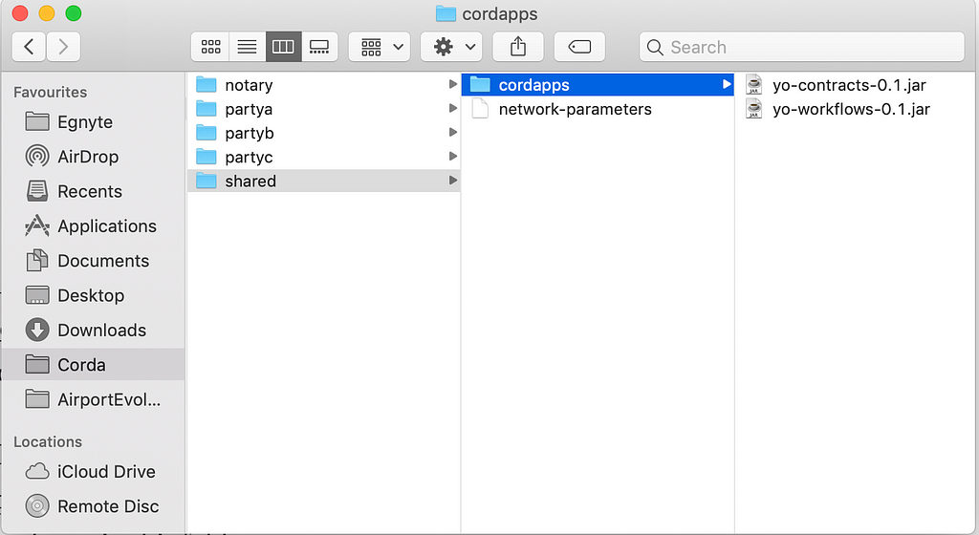Screen dimensions: 979x535
Task: Go back with the left arrow
Action: 29,47
